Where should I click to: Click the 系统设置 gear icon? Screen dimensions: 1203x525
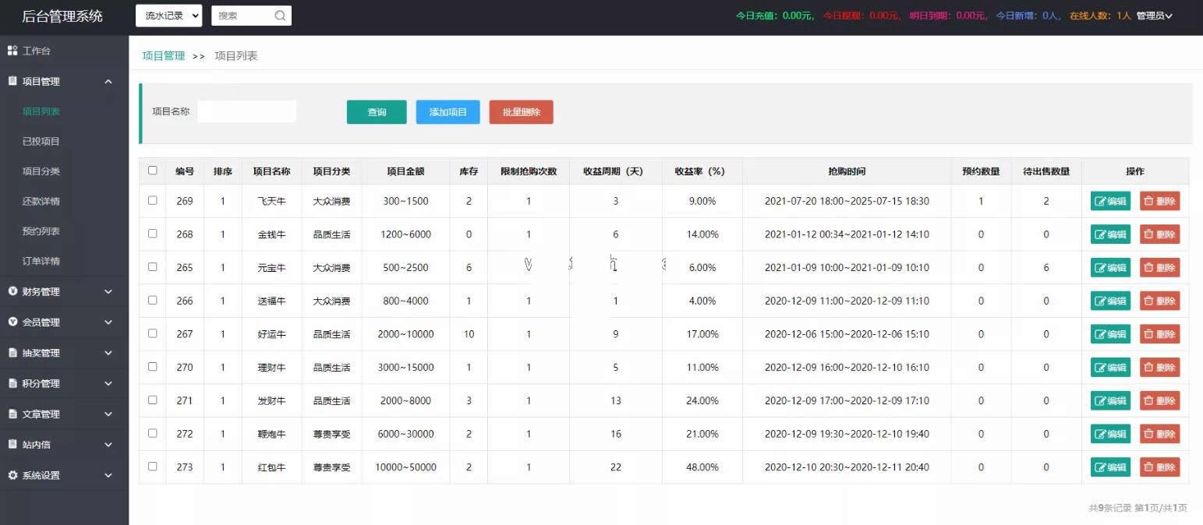pyautogui.click(x=12, y=475)
